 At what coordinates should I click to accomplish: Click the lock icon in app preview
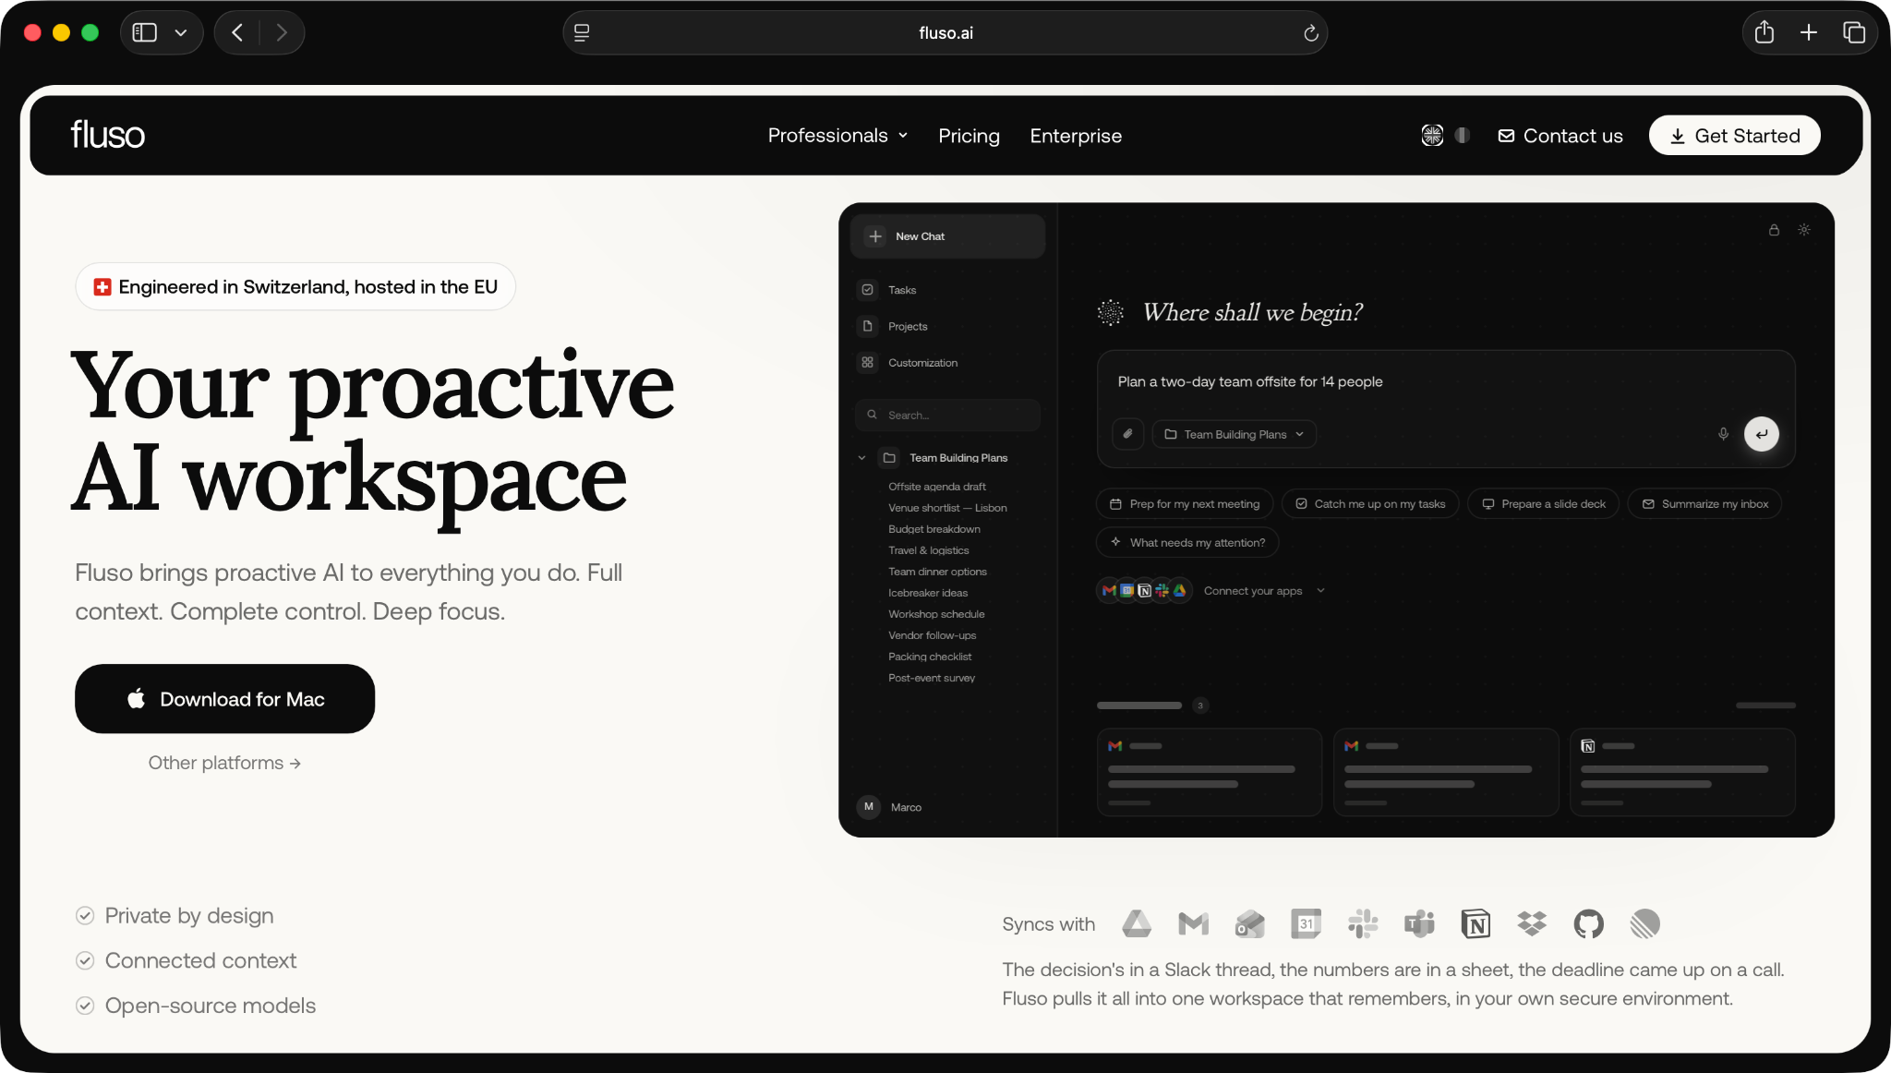(1774, 230)
